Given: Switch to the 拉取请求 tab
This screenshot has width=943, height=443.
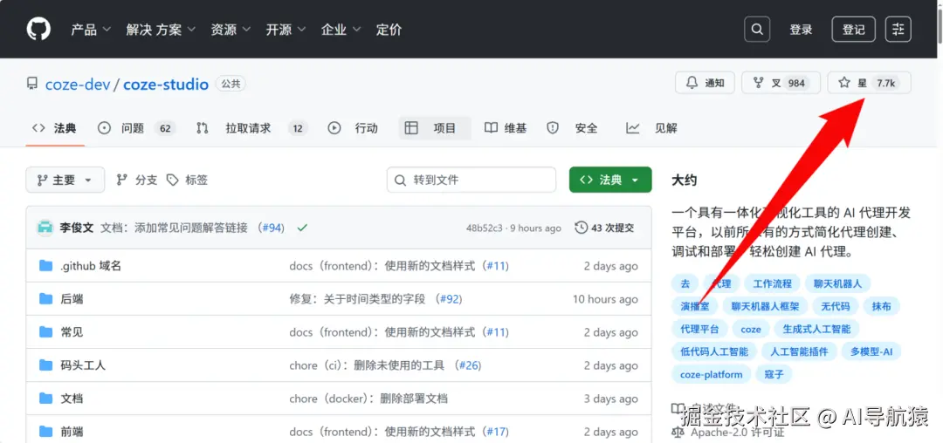Looking at the screenshot, I should pos(251,128).
